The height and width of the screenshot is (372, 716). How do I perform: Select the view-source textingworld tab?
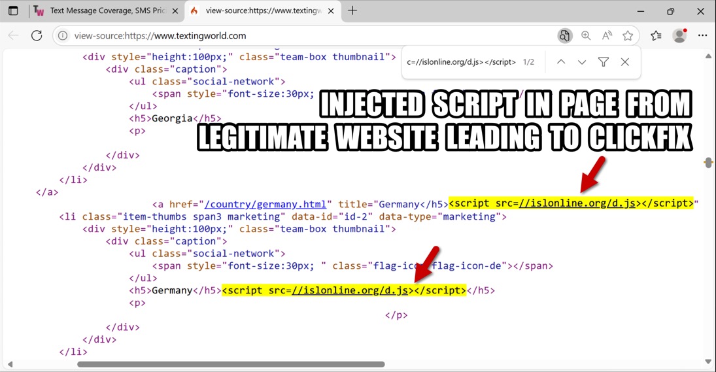click(263, 11)
